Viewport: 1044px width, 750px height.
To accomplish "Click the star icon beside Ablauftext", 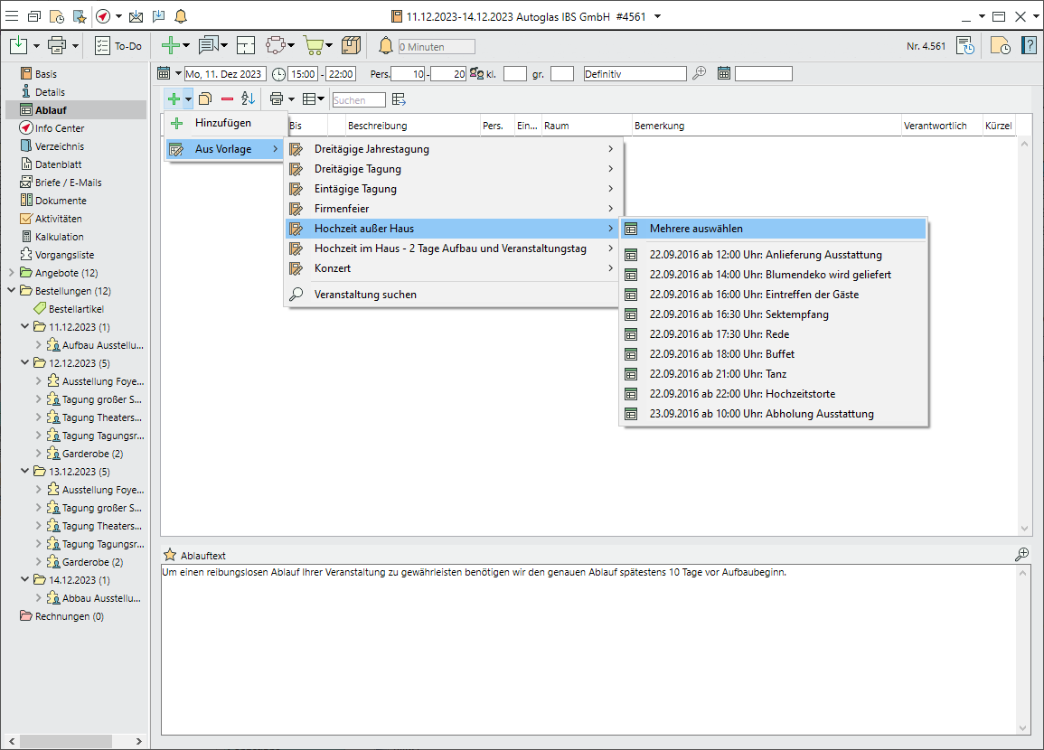I will pos(169,554).
